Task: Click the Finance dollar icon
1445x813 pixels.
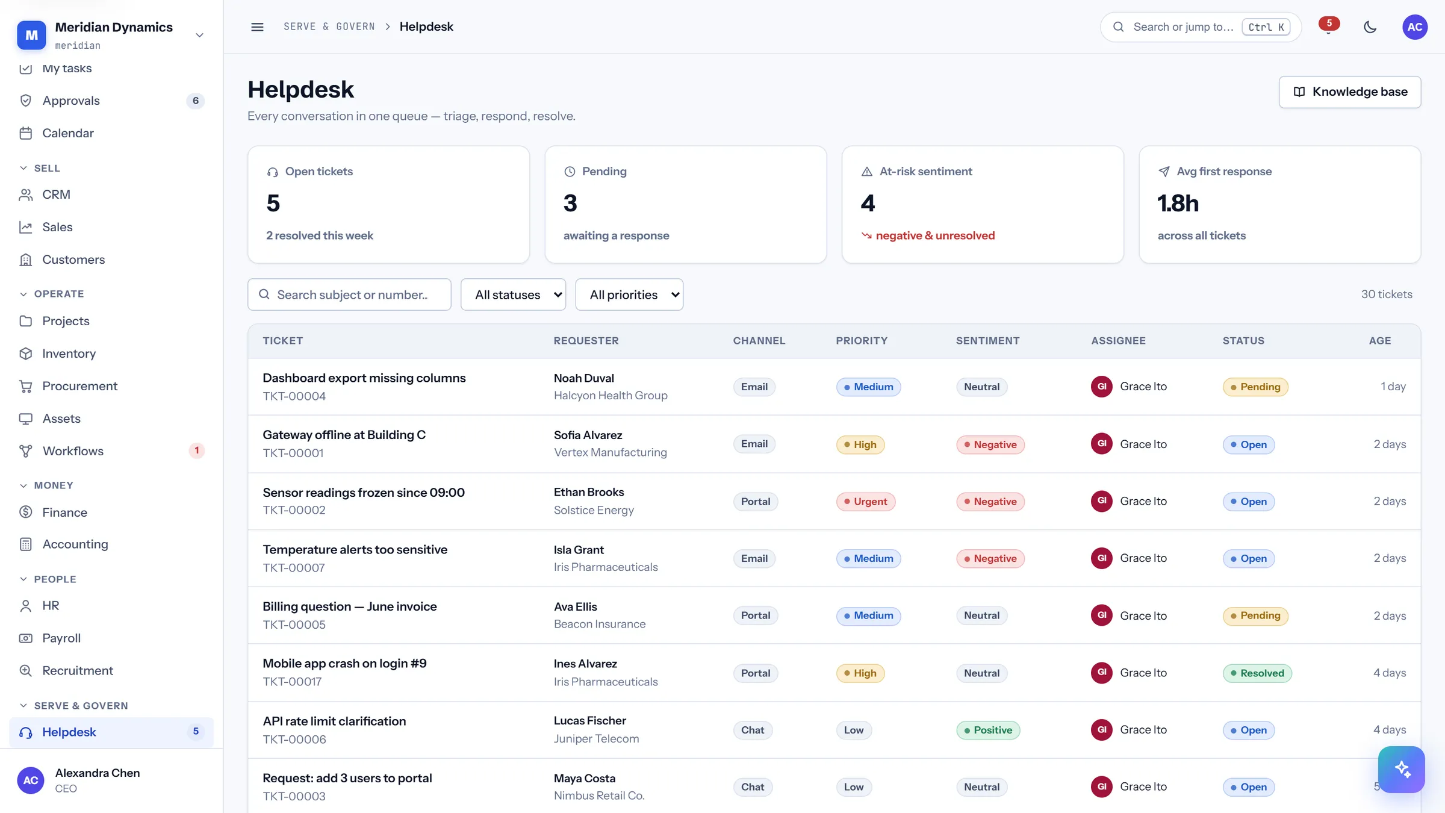Action: pos(25,512)
